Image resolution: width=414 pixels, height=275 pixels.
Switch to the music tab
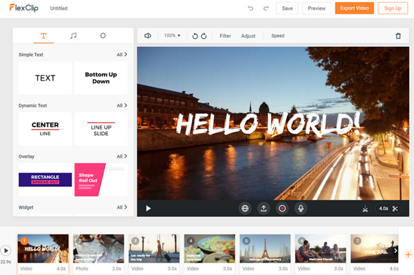73,35
